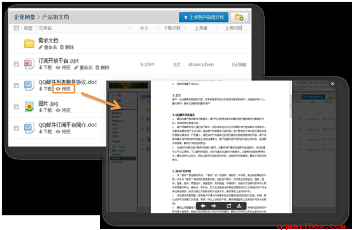353x230 pixels.
Task: Create a new folder with folder-plus icon
Action: (x=239, y=17)
